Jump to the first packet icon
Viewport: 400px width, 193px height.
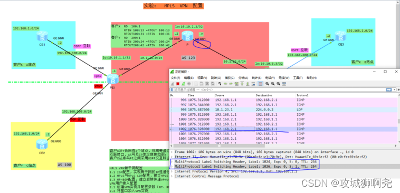pyautogui.click(x=242, y=84)
